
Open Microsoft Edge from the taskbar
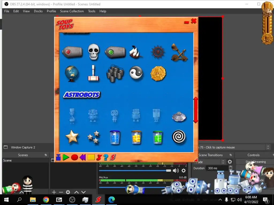(111, 200)
